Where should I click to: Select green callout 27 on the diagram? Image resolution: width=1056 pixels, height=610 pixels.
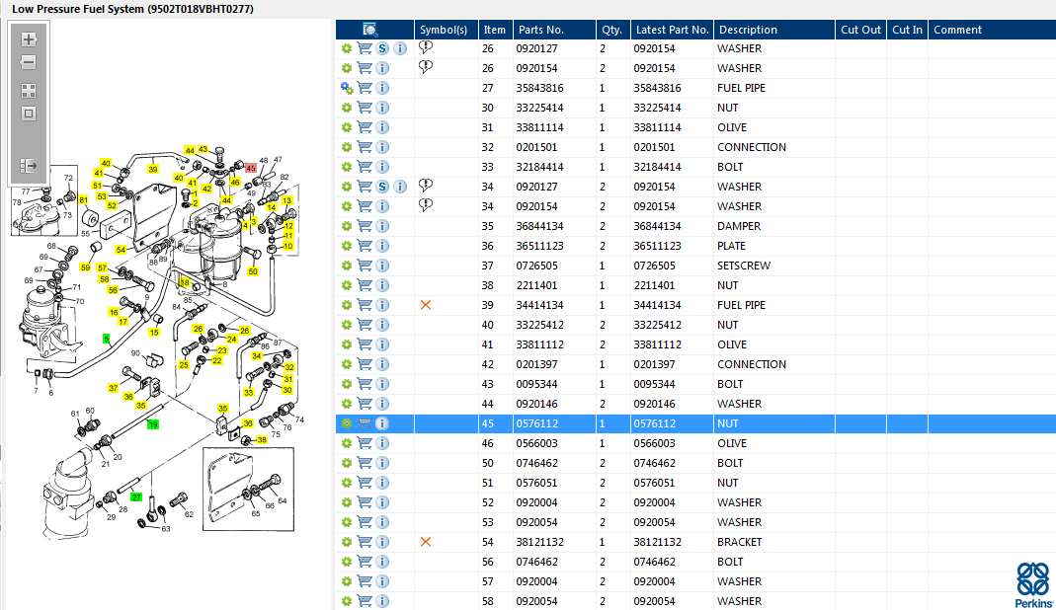(136, 496)
